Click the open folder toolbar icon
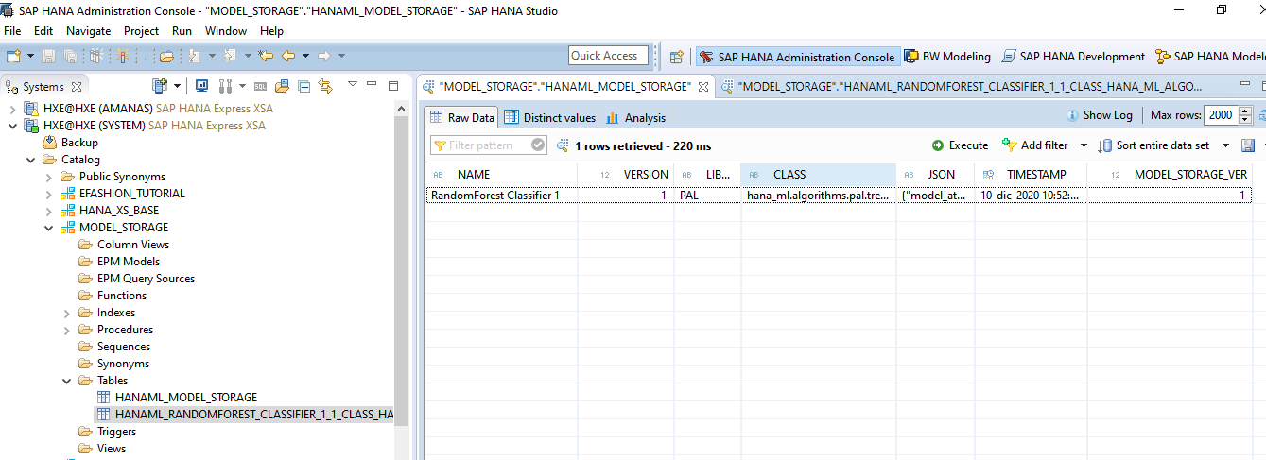The height and width of the screenshot is (460, 1266). (166, 57)
